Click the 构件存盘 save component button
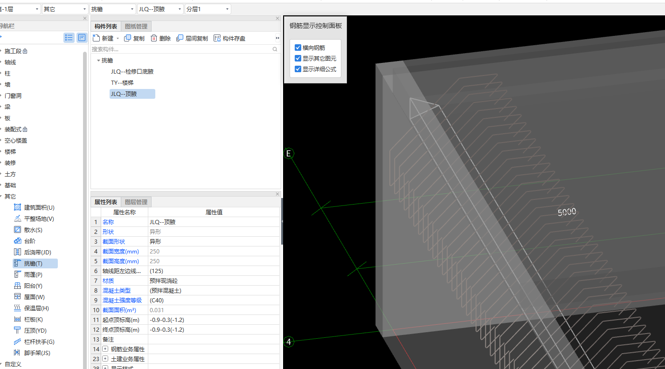The image size is (665, 369). click(229, 38)
